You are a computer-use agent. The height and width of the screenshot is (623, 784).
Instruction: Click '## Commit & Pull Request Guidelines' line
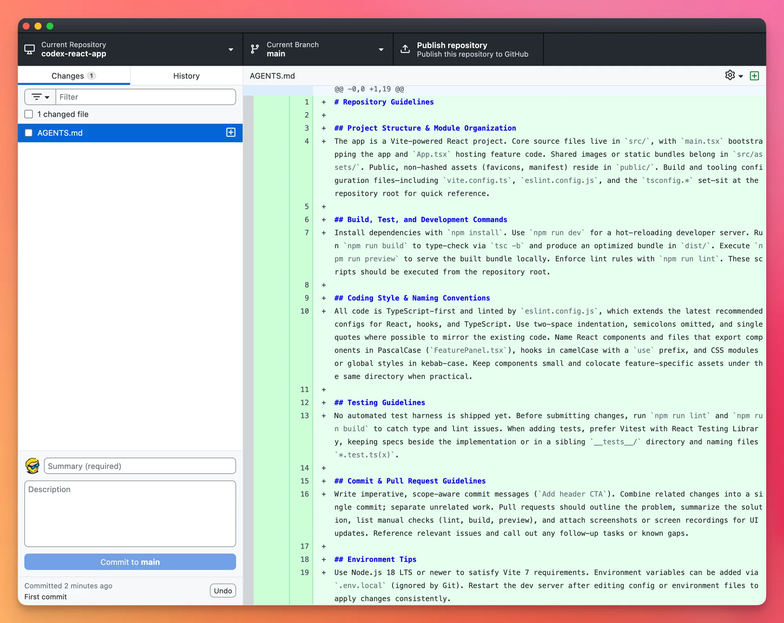tap(410, 481)
